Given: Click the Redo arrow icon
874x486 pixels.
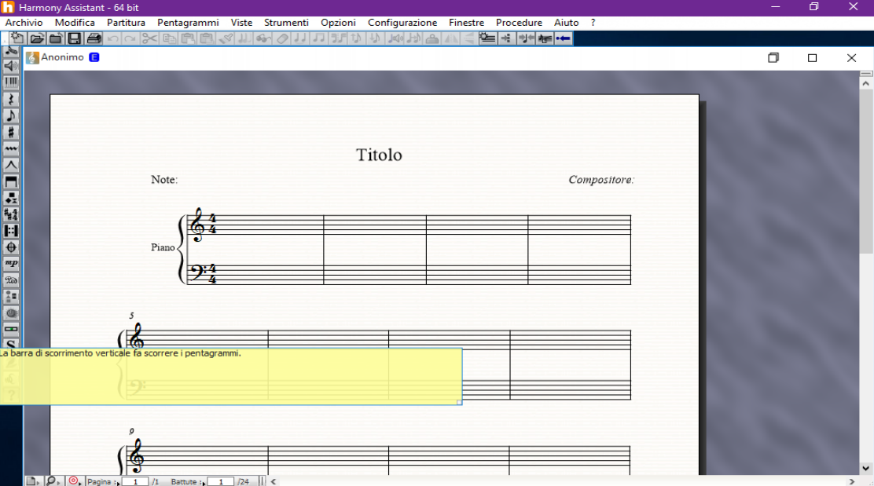Looking at the screenshot, I should click(130, 38).
